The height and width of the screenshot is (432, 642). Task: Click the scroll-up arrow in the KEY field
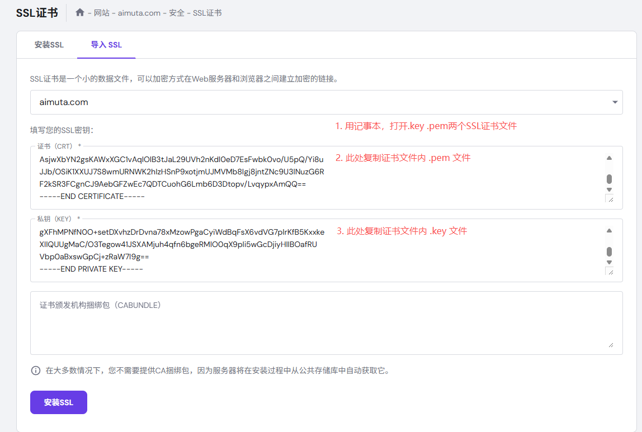pos(610,229)
